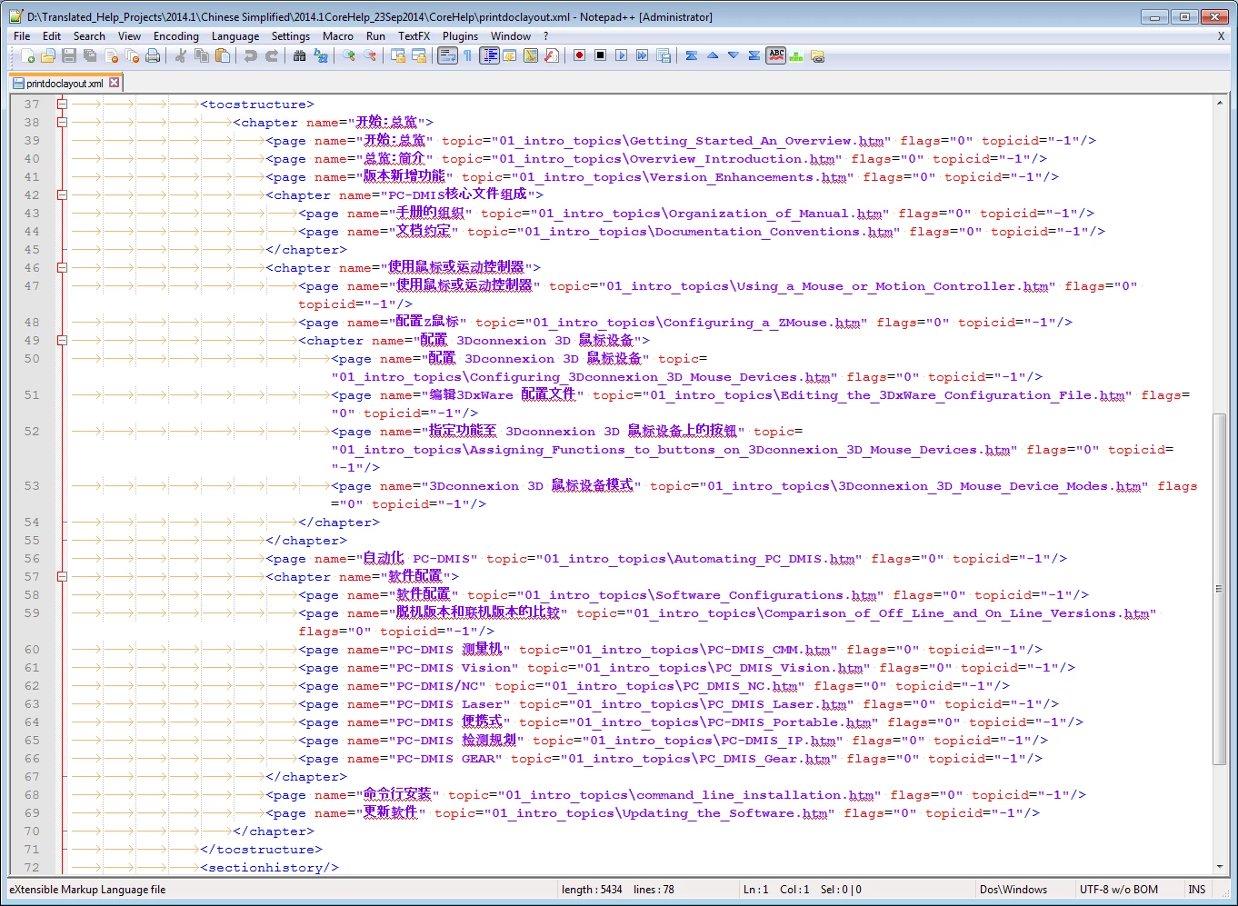Viewport: 1238px width, 906px height.
Task: Open the Search menu
Action: coord(89,36)
